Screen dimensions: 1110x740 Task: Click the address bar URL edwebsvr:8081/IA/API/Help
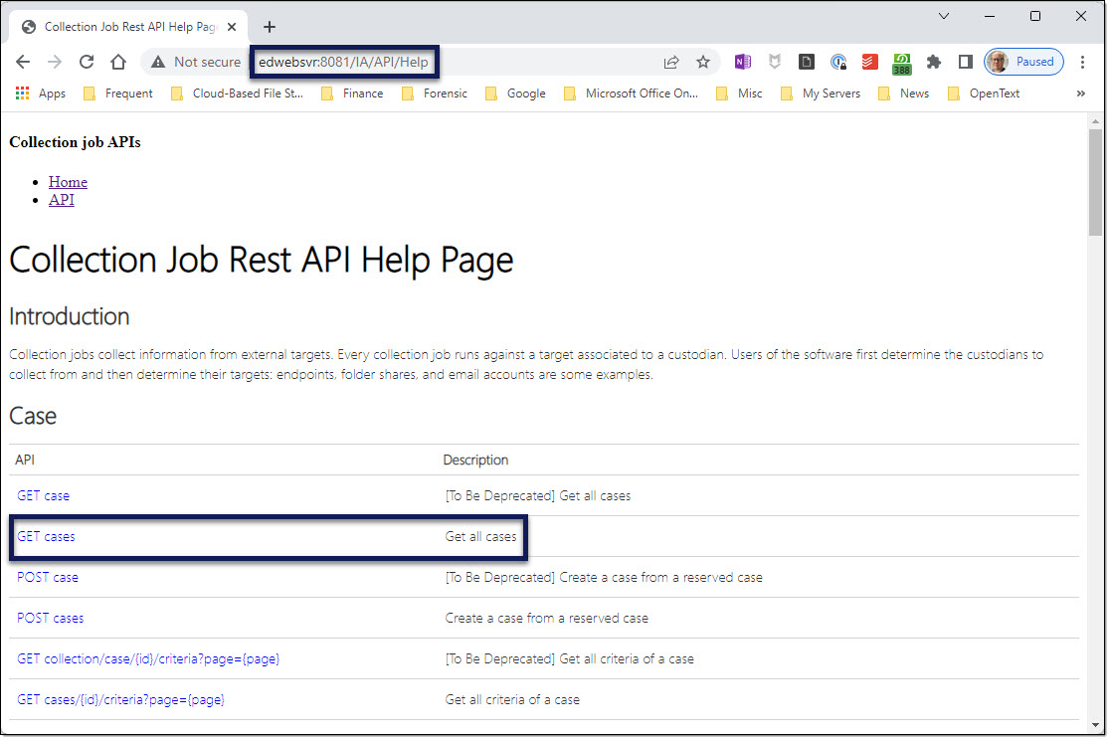coord(343,63)
